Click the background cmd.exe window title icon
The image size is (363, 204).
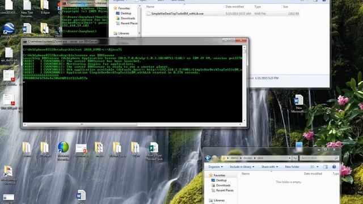64,3
